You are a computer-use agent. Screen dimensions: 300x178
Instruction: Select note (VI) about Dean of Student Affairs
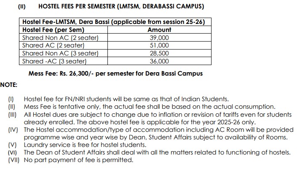[x=157, y=152]
